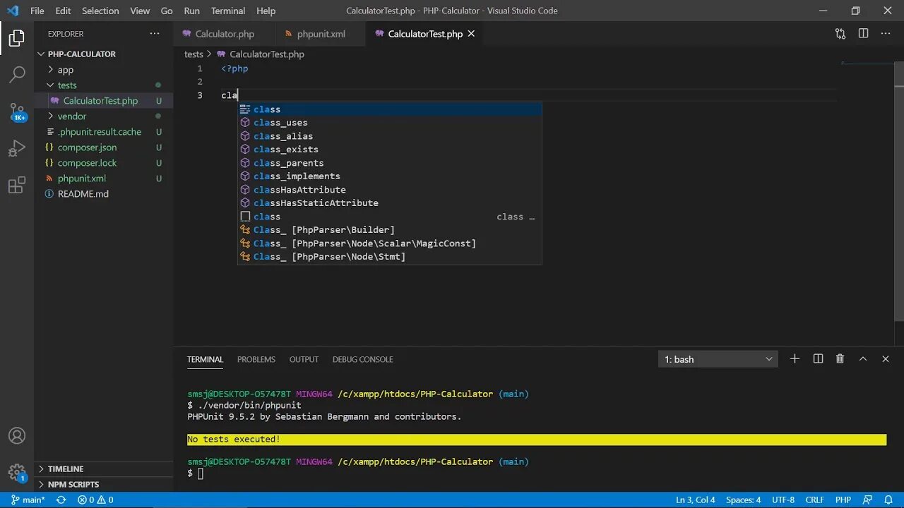The height and width of the screenshot is (508, 904).
Task: Open the Source Control view
Action: tap(17, 111)
